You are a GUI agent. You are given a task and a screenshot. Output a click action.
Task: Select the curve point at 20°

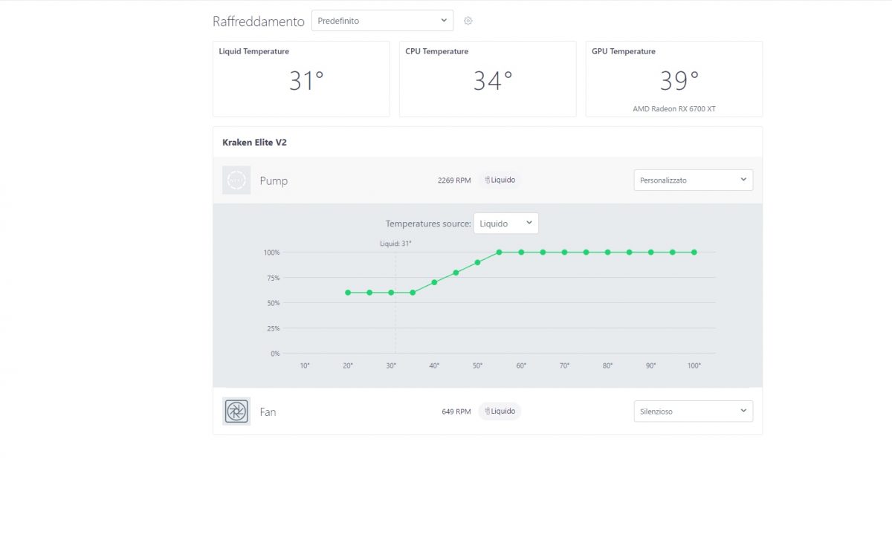348,293
